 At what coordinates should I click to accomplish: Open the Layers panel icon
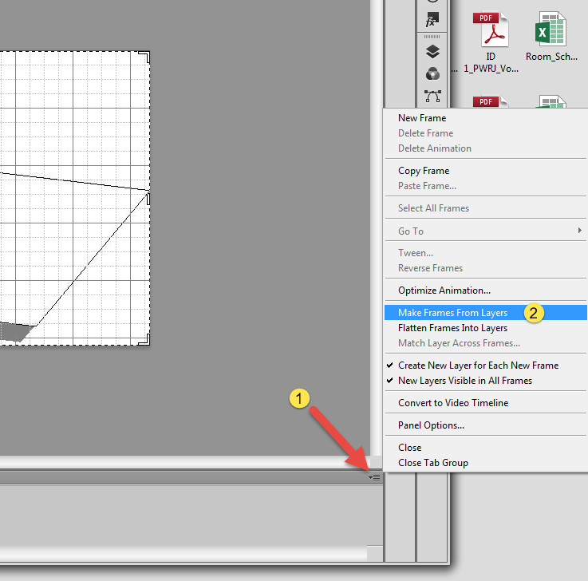[x=432, y=51]
